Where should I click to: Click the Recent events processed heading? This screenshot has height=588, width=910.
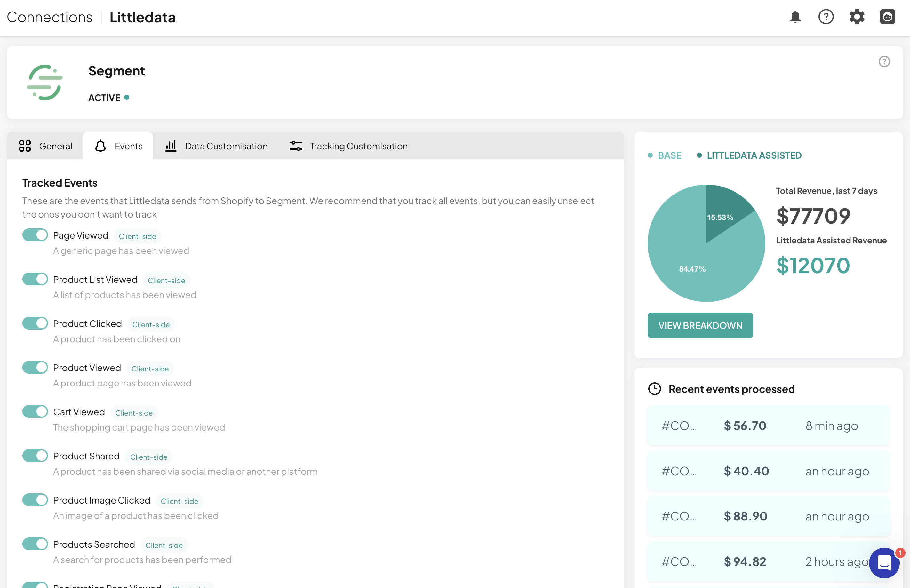732,389
